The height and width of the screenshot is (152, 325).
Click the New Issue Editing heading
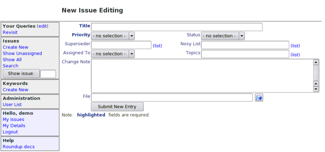93,11
